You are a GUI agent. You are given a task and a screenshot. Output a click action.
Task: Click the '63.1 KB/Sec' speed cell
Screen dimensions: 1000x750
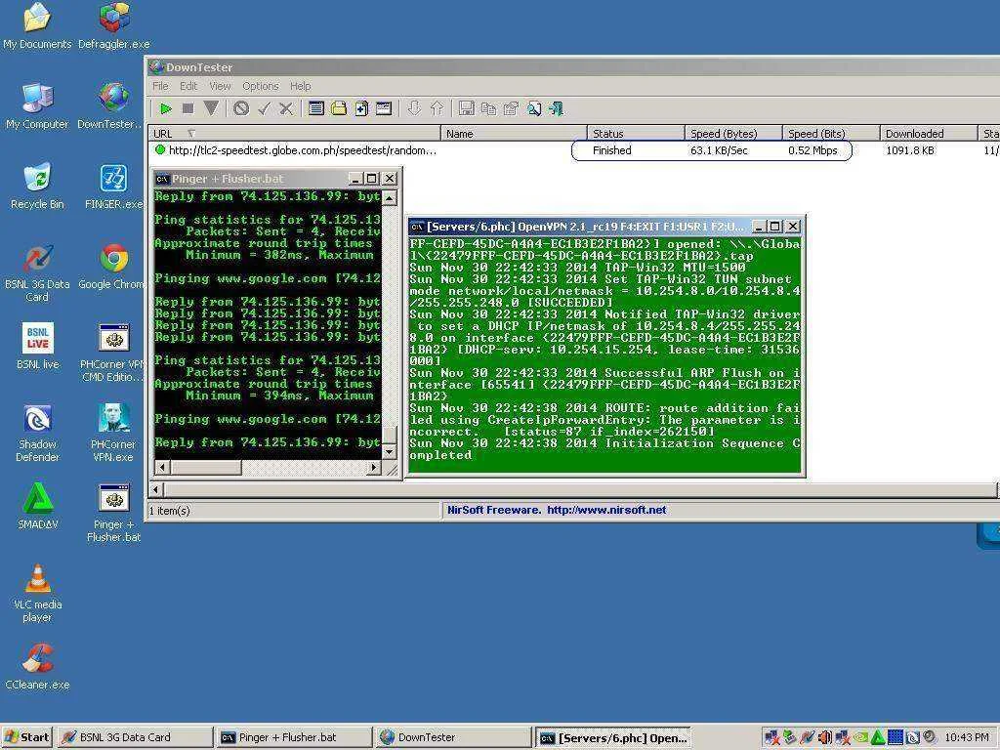tap(719, 150)
